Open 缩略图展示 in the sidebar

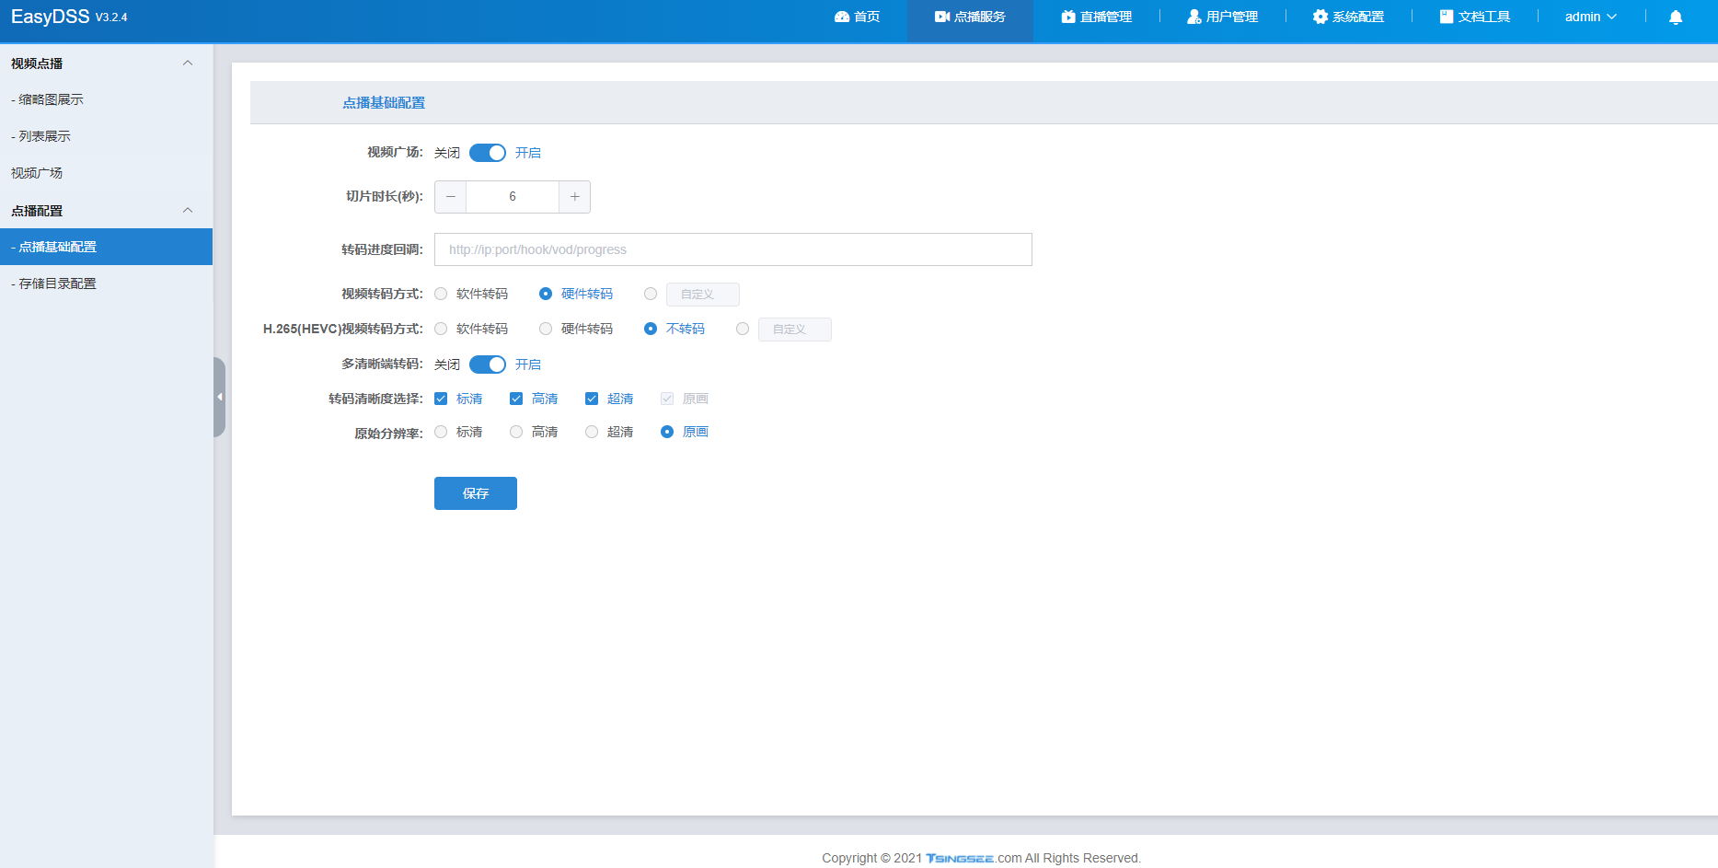(106, 99)
